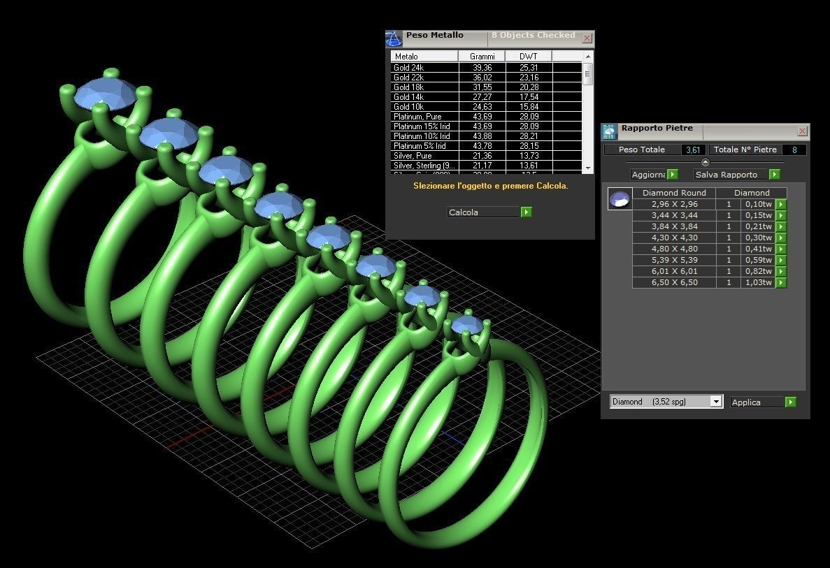Close the Rapporto Pietre window
The image size is (830, 568).
(802, 131)
